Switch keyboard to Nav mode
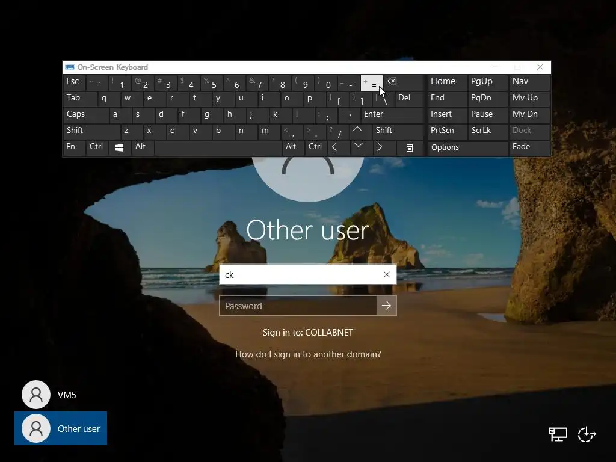This screenshot has width=616, height=462. click(x=529, y=82)
